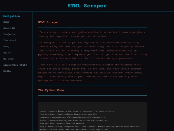Open the Home navigation link
This screenshot has width=174, height=131.
pos(6,22)
